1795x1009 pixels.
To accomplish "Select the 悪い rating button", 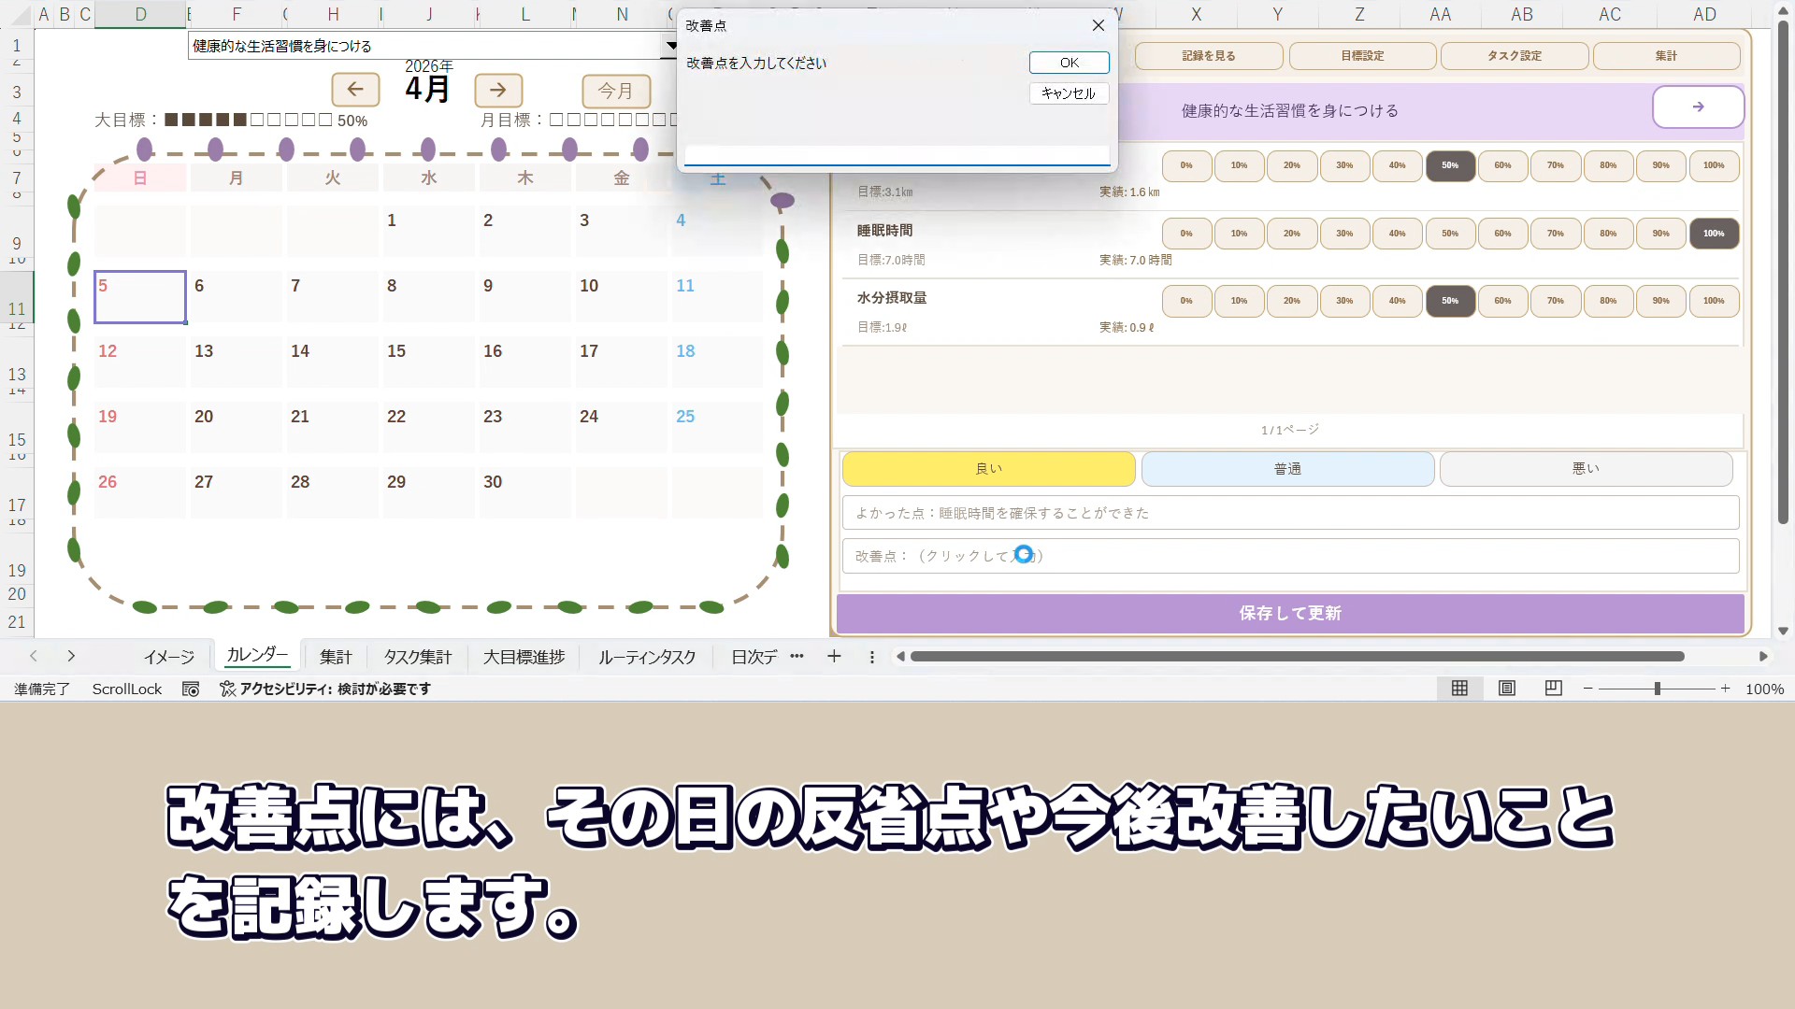I will click(x=1586, y=469).
